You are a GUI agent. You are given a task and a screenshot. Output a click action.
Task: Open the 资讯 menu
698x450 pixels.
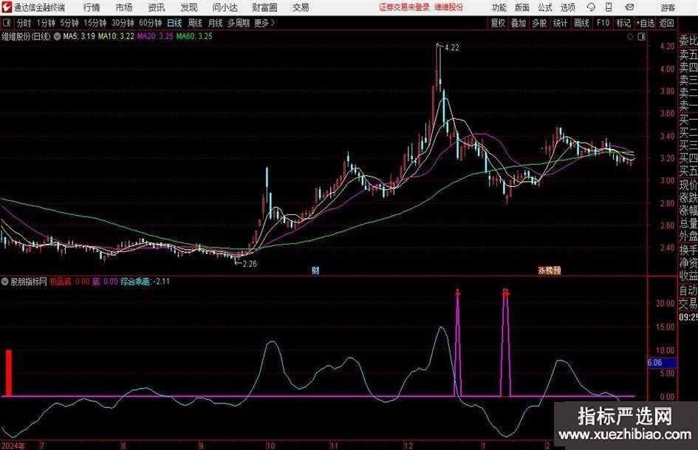click(157, 7)
